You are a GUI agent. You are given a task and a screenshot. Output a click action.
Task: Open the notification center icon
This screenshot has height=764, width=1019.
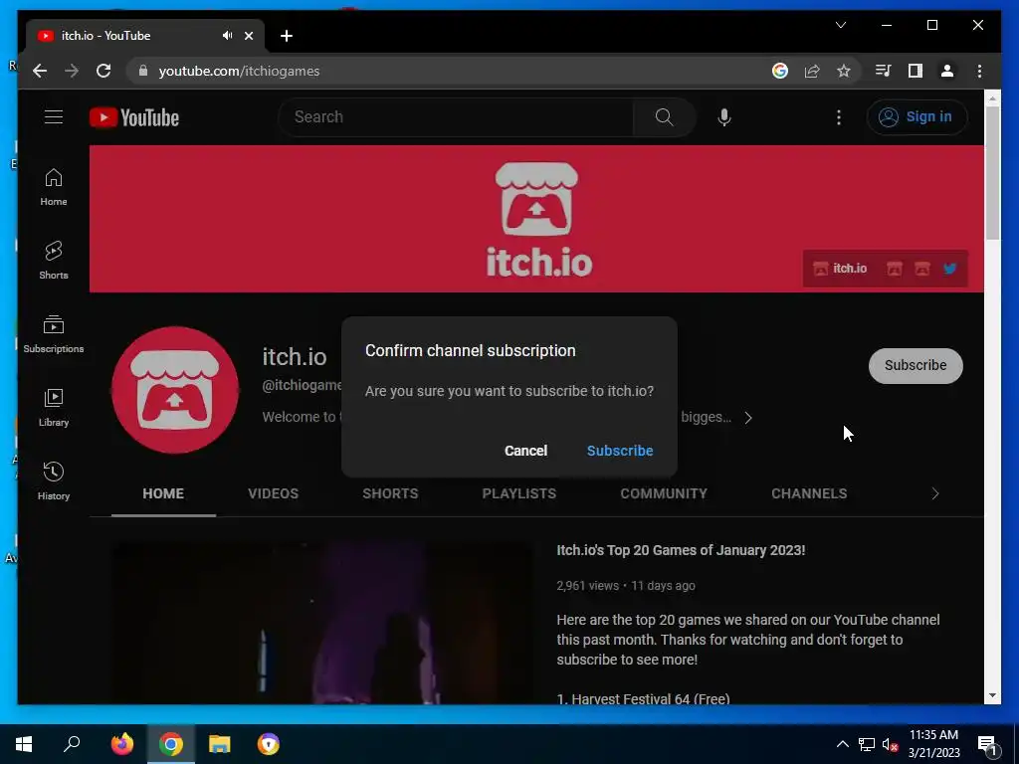coord(988,744)
